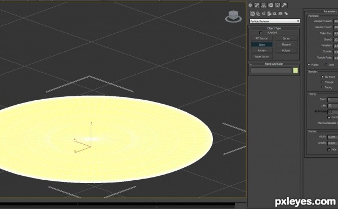Open the object color swatch
The image size is (338, 209).
tap(296, 70)
